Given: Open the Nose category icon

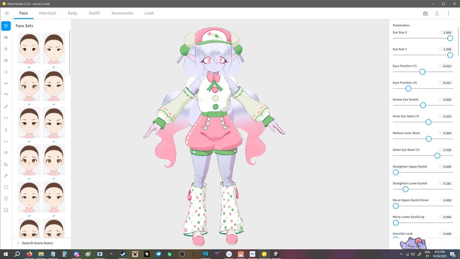Looking at the screenshot, I should point(6,129).
